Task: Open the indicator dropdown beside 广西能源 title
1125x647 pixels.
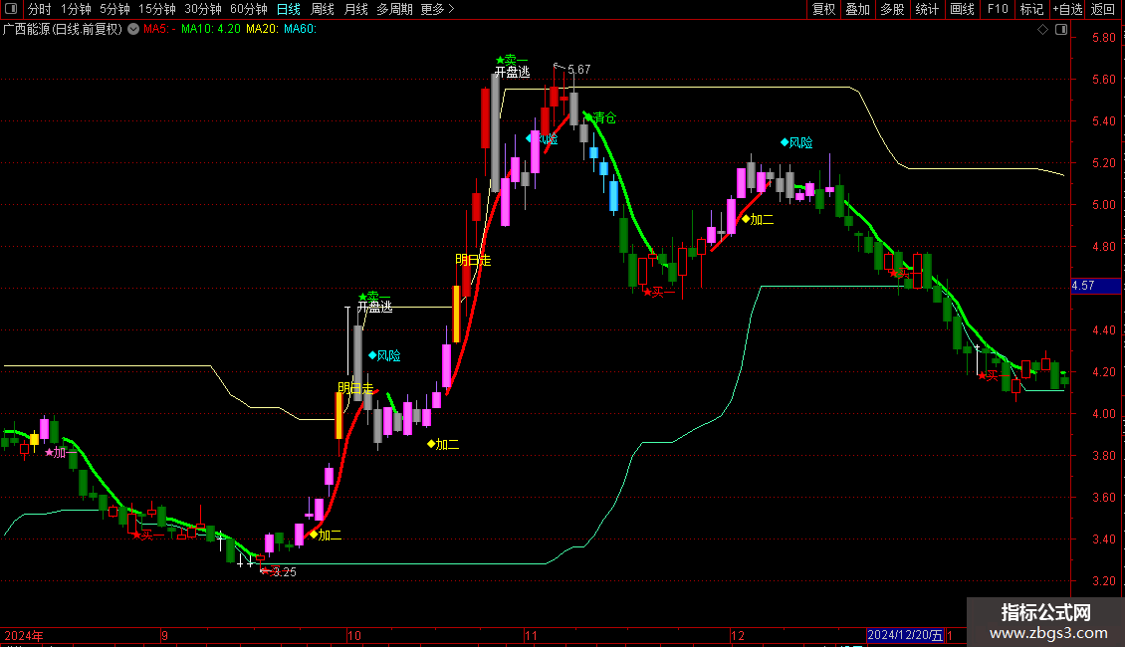Action: (133, 29)
